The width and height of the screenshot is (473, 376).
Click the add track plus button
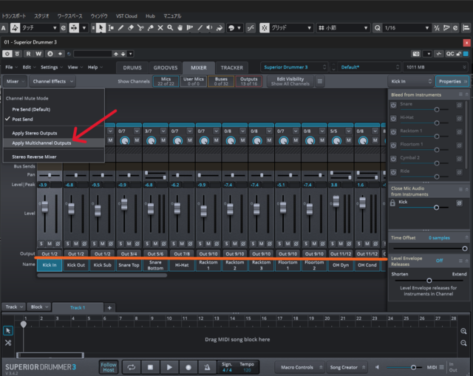coord(109,307)
